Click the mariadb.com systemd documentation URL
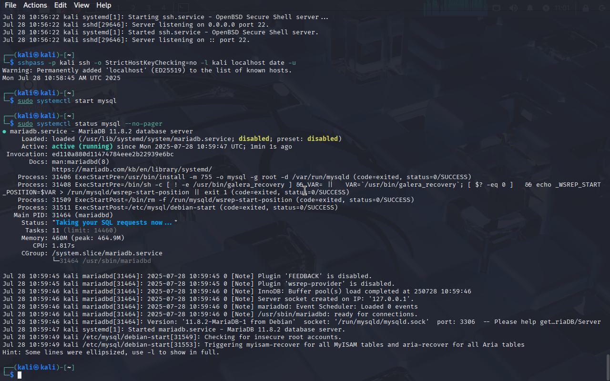Screen dimensions: 610x381 132,170
